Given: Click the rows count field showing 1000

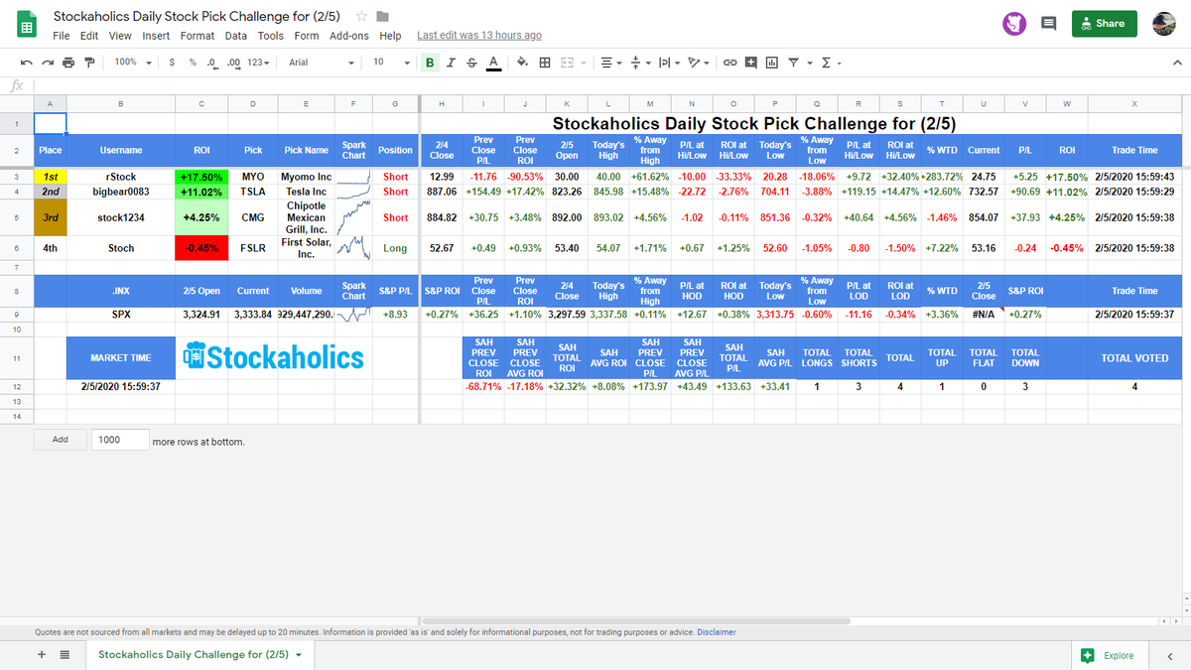Looking at the screenshot, I should point(119,440).
